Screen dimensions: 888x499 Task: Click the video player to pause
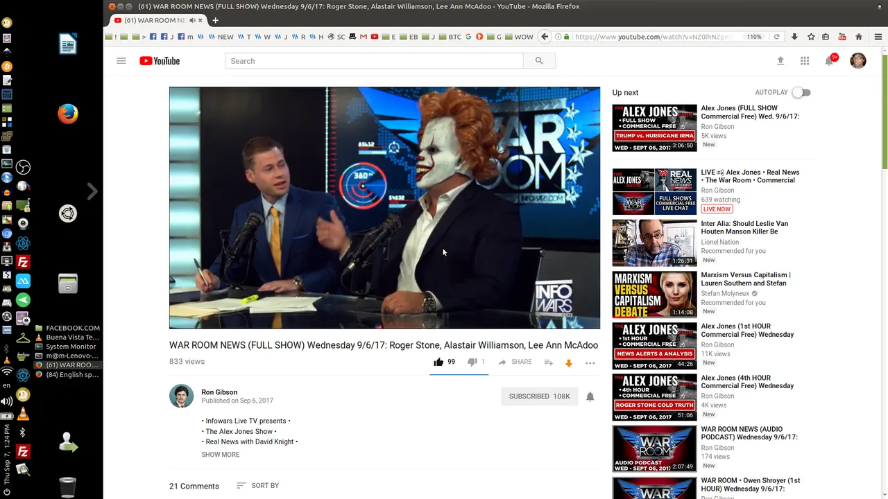pyautogui.click(x=384, y=208)
